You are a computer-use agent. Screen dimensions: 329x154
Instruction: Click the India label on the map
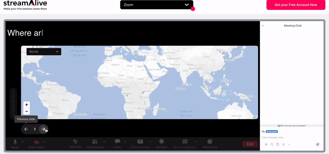(x=185, y=71)
